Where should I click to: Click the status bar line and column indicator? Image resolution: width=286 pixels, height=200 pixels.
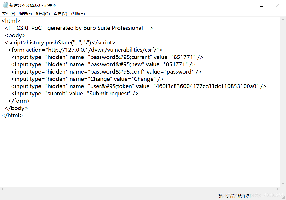pos(234,196)
